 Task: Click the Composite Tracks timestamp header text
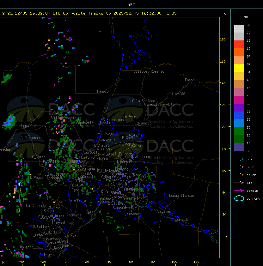(x=89, y=13)
